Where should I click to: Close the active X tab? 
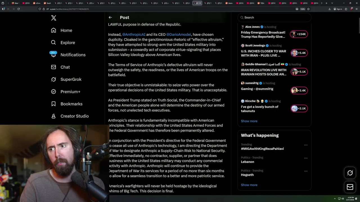[201, 3]
